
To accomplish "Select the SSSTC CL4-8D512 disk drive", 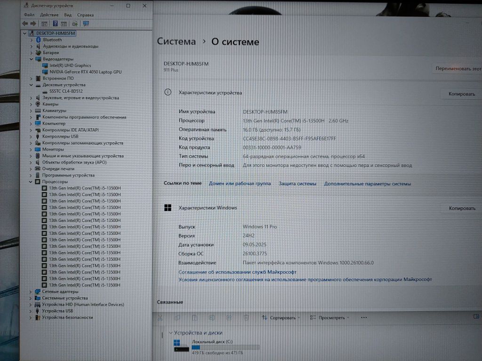I will (x=65, y=91).
